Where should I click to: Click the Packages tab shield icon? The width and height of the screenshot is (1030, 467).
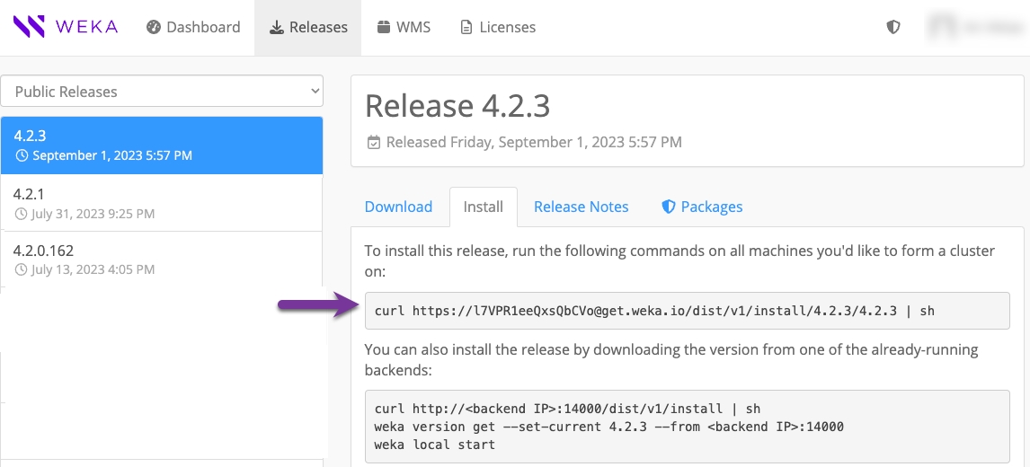click(668, 207)
